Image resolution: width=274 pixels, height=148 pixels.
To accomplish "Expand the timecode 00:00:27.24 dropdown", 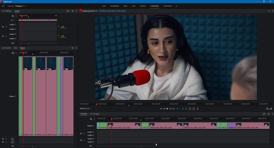I will tap(91, 109).
